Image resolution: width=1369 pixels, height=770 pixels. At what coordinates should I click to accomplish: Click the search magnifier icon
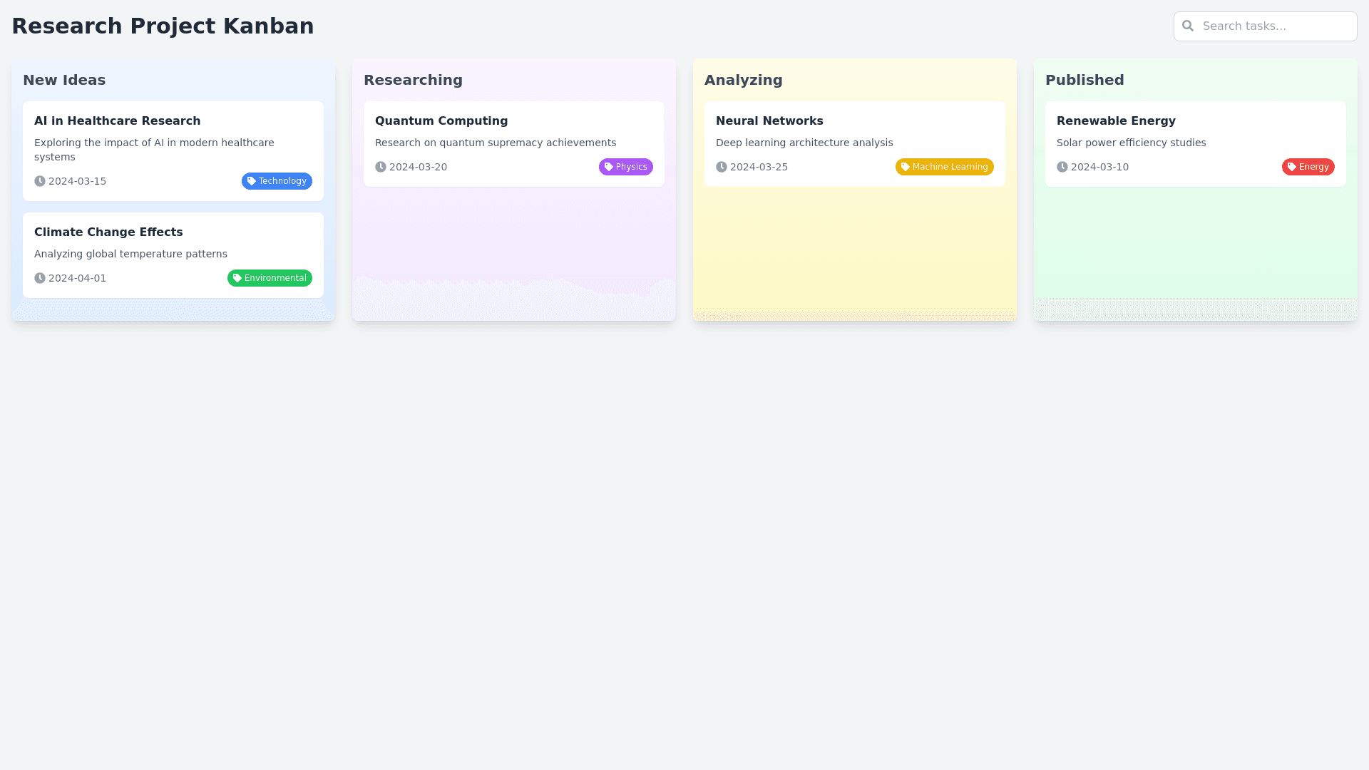pyautogui.click(x=1188, y=26)
